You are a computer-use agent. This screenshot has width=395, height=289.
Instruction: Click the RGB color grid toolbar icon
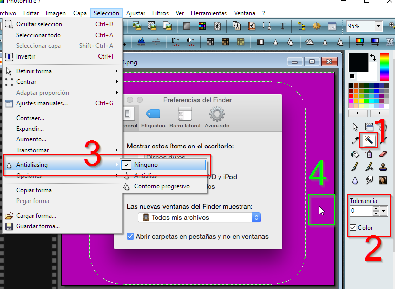coord(202,26)
